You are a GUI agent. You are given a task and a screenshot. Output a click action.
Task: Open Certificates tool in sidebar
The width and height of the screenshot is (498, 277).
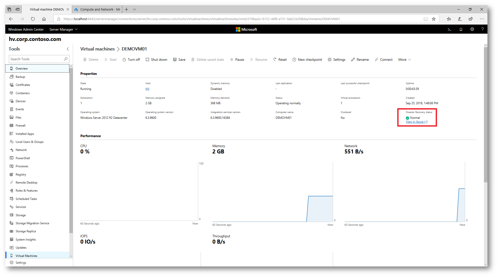[x=37, y=85]
